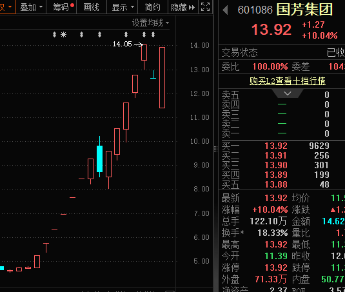Select the cyan filled candlestick

point(100,159)
